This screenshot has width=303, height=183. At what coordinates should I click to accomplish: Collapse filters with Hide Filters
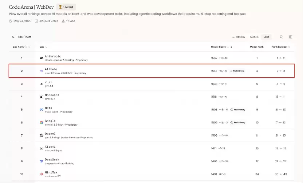coord(21,37)
